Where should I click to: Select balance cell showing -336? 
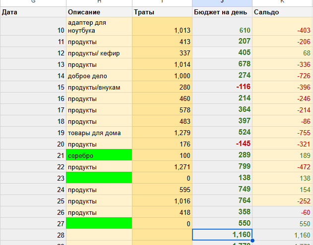282,64
